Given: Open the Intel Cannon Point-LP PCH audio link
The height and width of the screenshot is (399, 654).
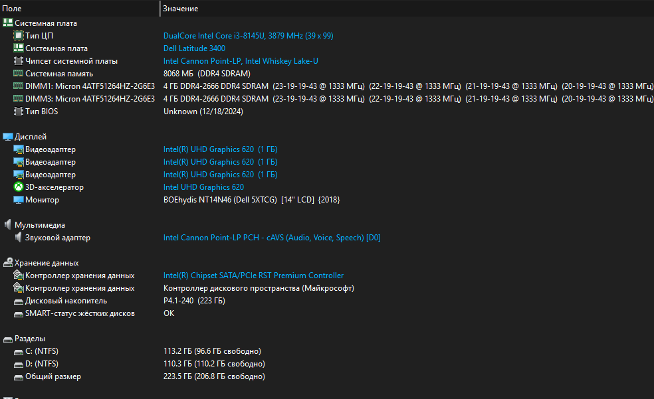Looking at the screenshot, I should point(271,238).
